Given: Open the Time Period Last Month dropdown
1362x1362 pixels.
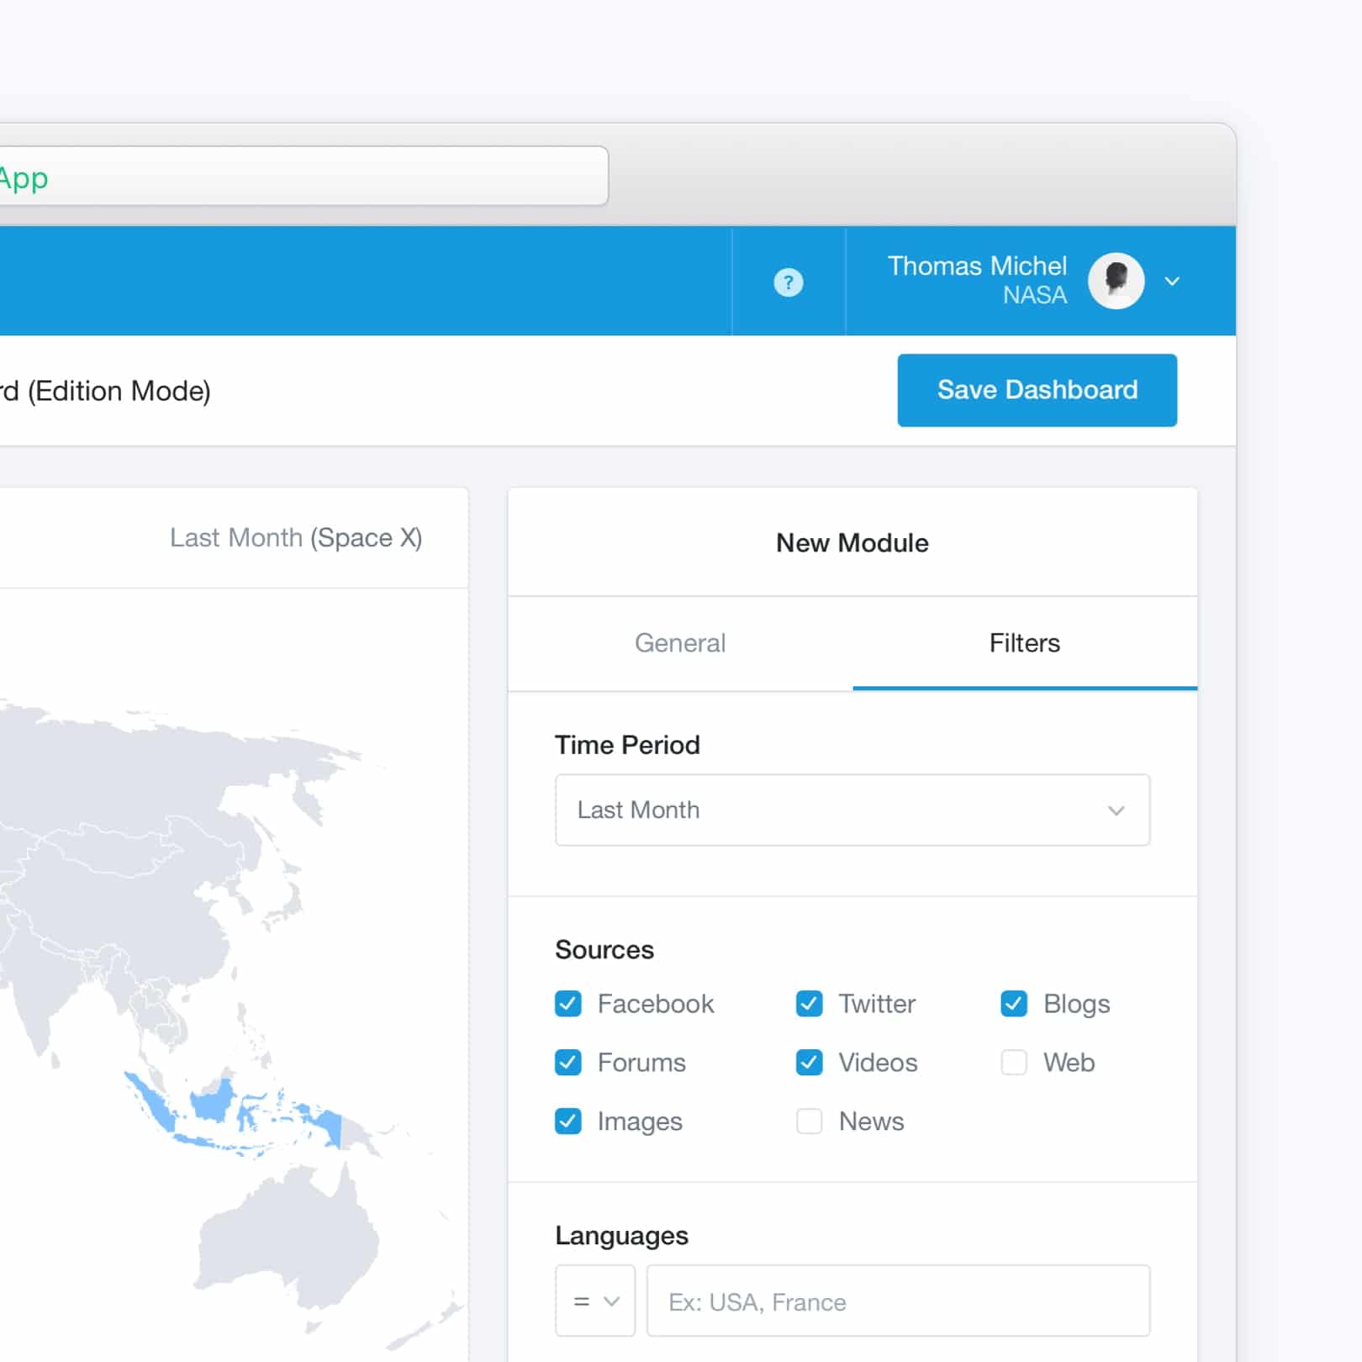Looking at the screenshot, I should [x=852, y=810].
